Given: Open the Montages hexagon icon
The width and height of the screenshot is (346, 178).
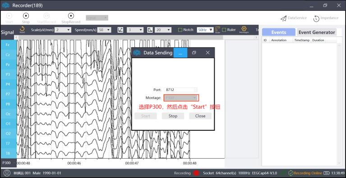Looking at the screenshot, I should [x=244, y=29].
